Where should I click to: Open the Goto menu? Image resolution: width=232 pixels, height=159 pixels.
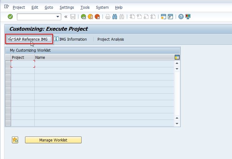[49, 8]
